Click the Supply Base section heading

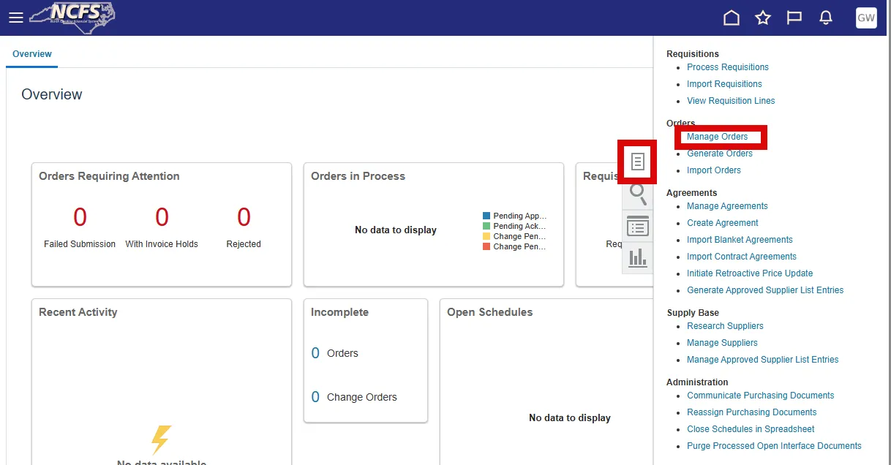(x=693, y=313)
